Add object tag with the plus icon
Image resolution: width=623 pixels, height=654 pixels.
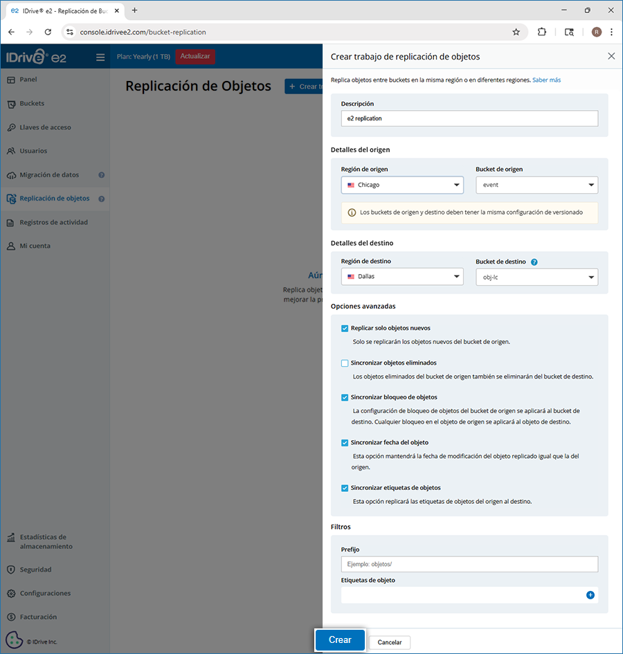point(590,594)
